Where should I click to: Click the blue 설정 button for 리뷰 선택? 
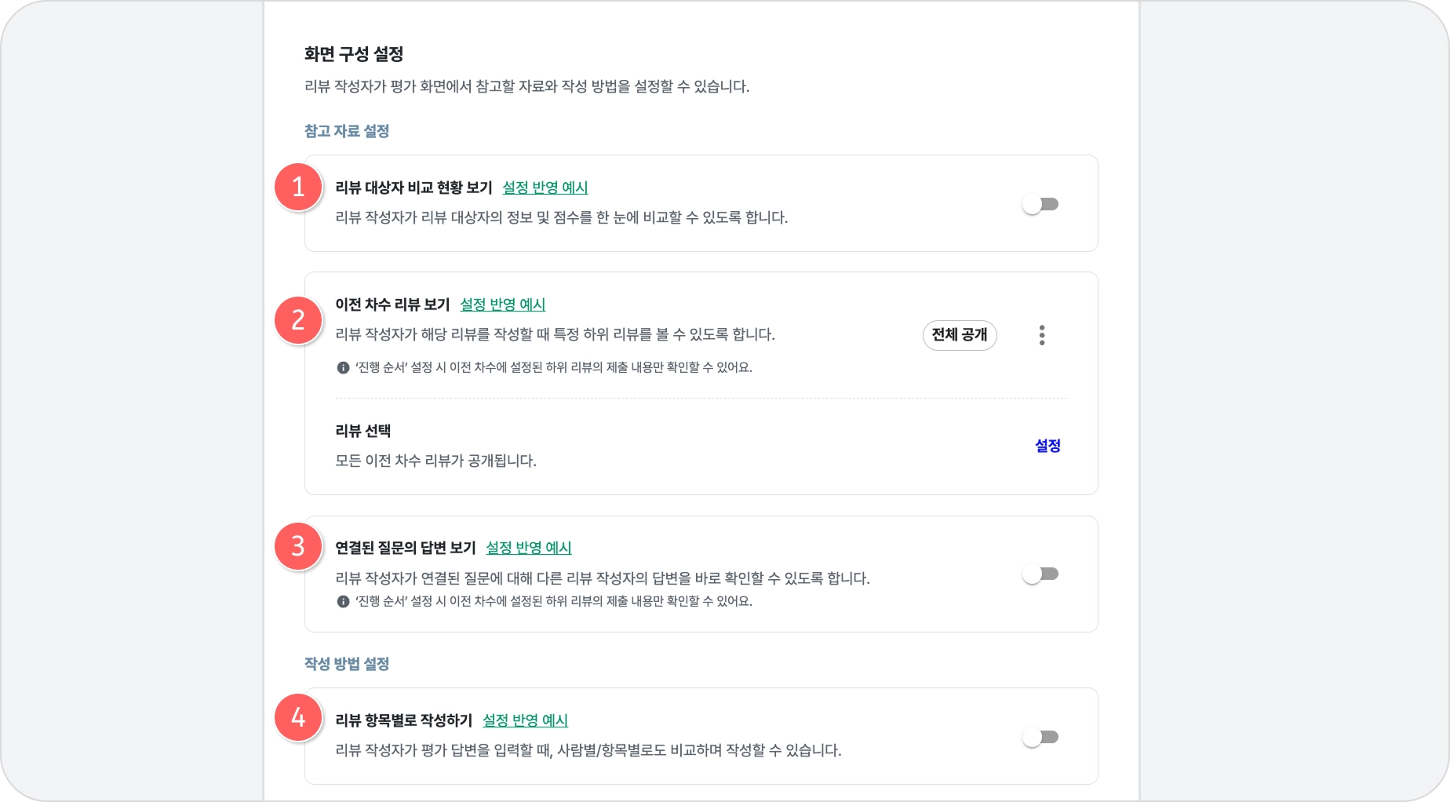click(1047, 446)
